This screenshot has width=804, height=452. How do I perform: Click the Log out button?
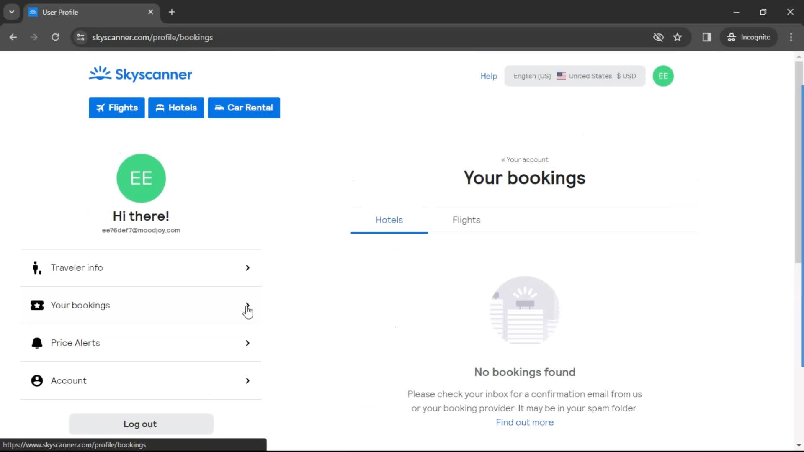coord(140,424)
